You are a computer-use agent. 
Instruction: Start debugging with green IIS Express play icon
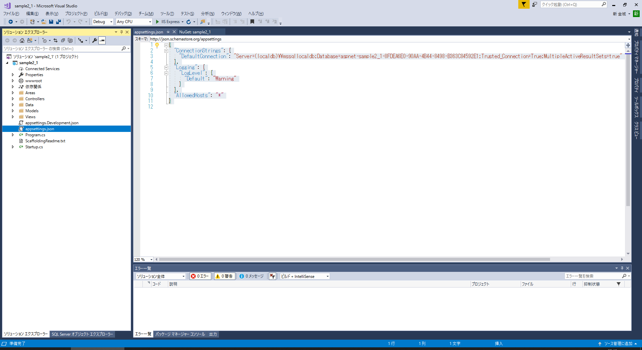pos(157,22)
